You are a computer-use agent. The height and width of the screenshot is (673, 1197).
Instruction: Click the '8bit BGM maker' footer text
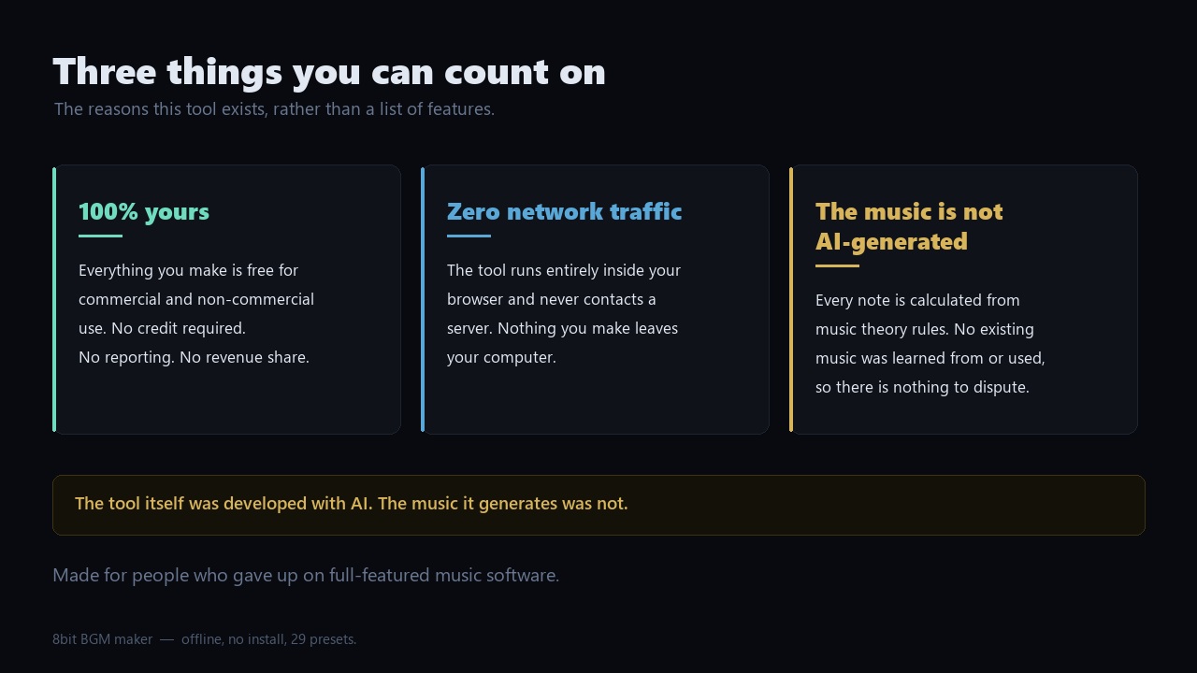[x=102, y=639]
